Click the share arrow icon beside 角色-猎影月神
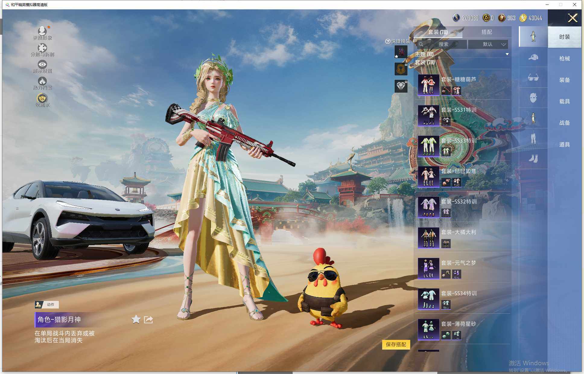The height and width of the screenshot is (374, 584). click(x=148, y=320)
